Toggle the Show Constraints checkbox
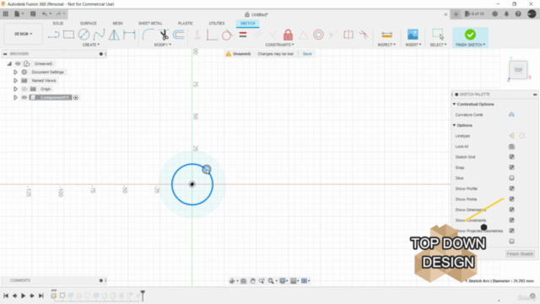Screen dimensions: 540x304 click(x=511, y=220)
